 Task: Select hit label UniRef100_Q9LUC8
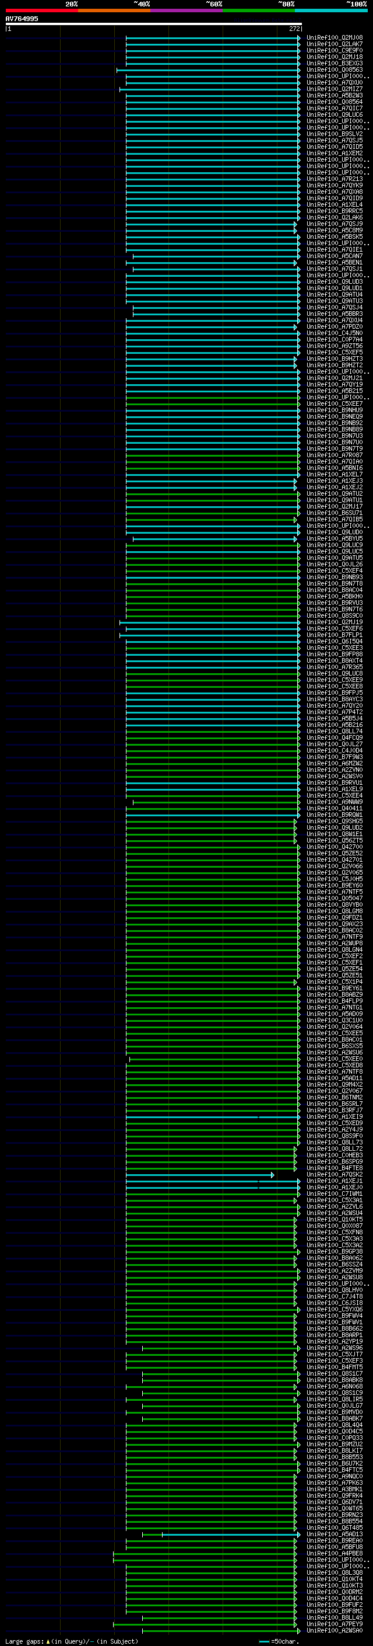[x=335, y=673]
